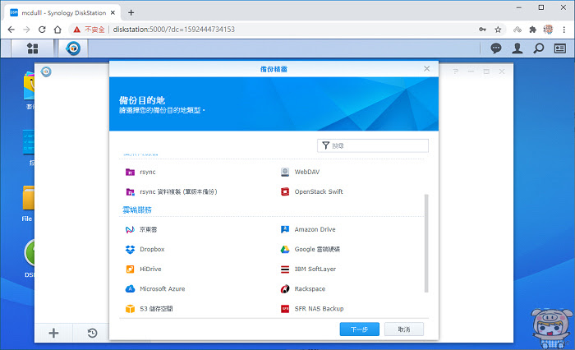The width and height of the screenshot is (575, 350).
Task: Click the filter funnel icon
Action: tap(325, 145)
